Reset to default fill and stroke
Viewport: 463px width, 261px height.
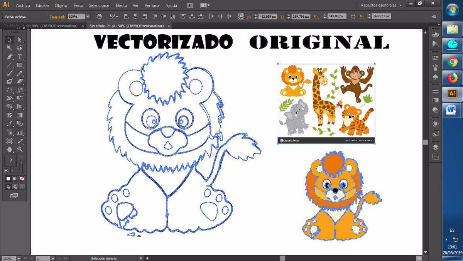(7, 170)
